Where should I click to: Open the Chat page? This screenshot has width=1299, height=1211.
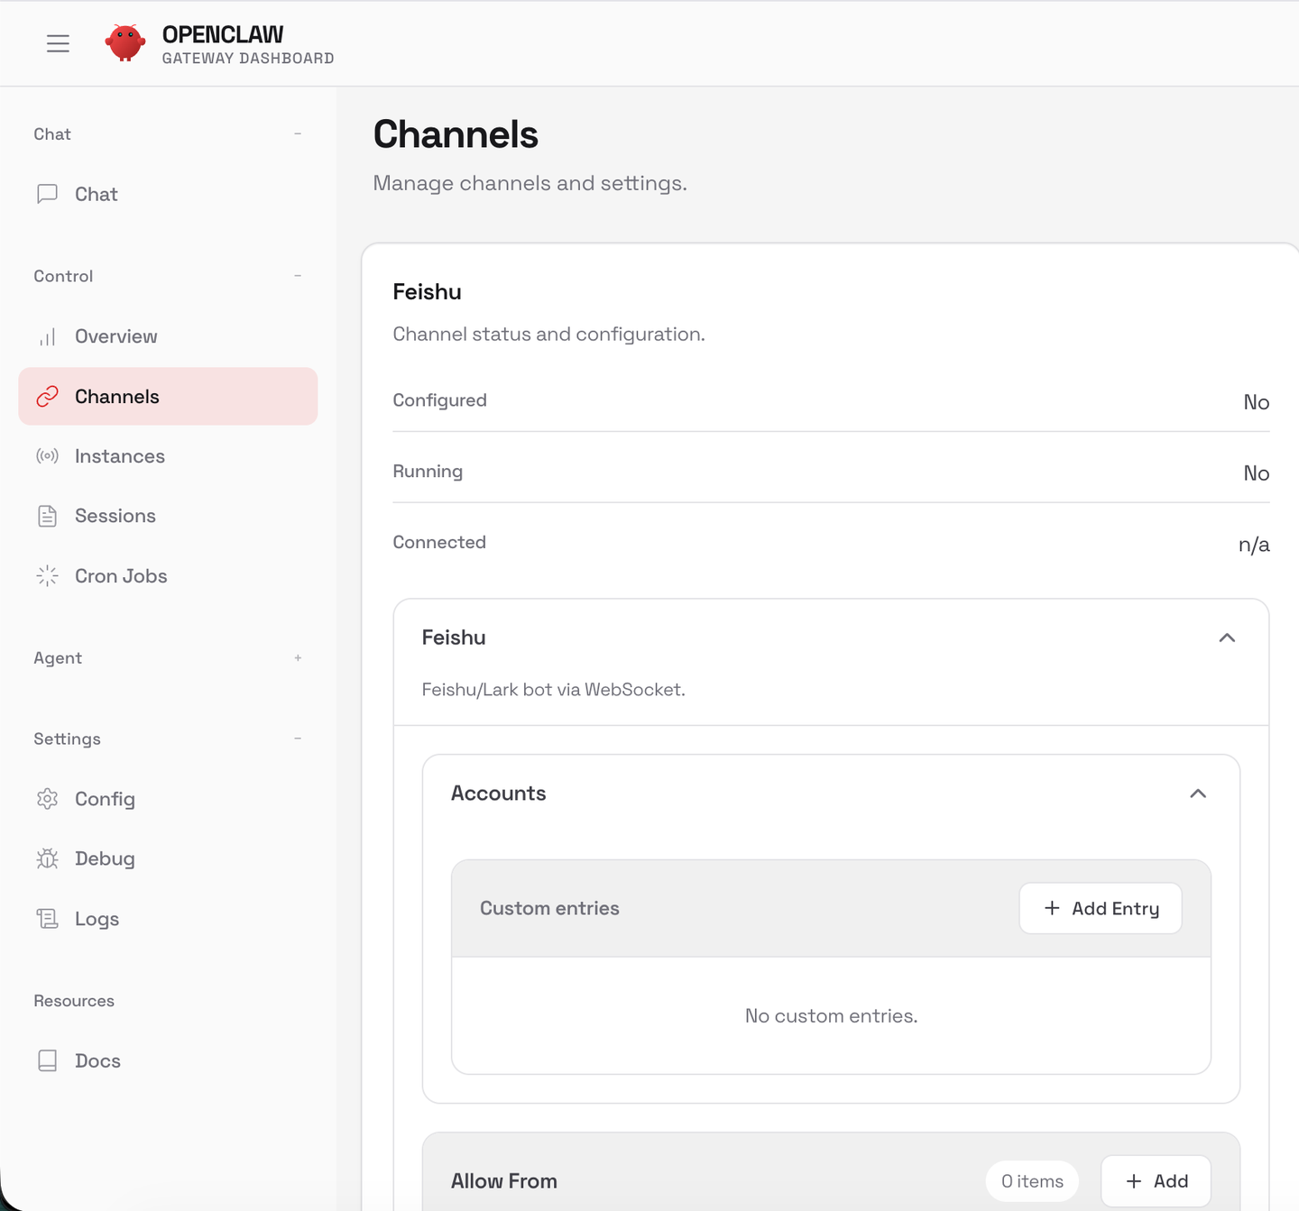(x=168, y=194)
